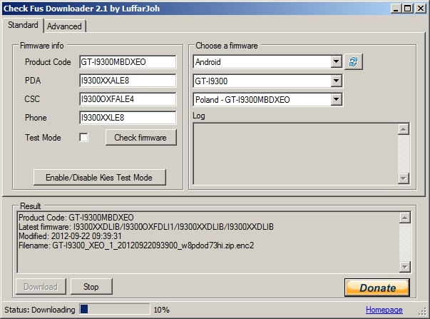Expand the Poland region dropdown
This screenshot has height=319, width=430.
pos(336,99)
